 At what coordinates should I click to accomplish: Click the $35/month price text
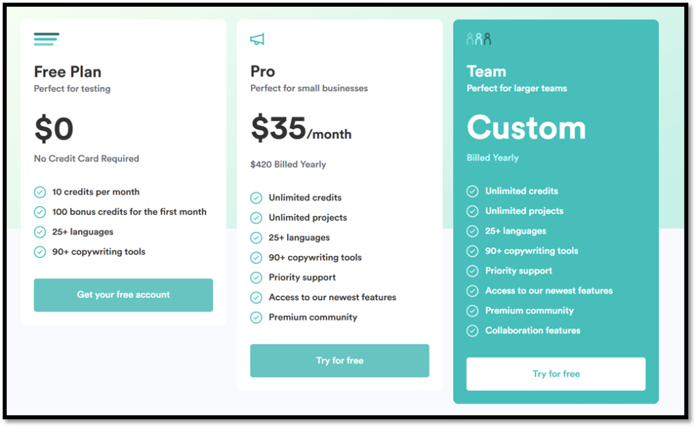click(x=301, y=129)
